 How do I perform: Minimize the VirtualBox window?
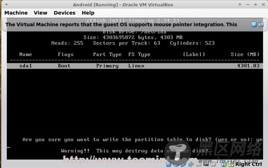pyautogui.click(x=248, y=5)
